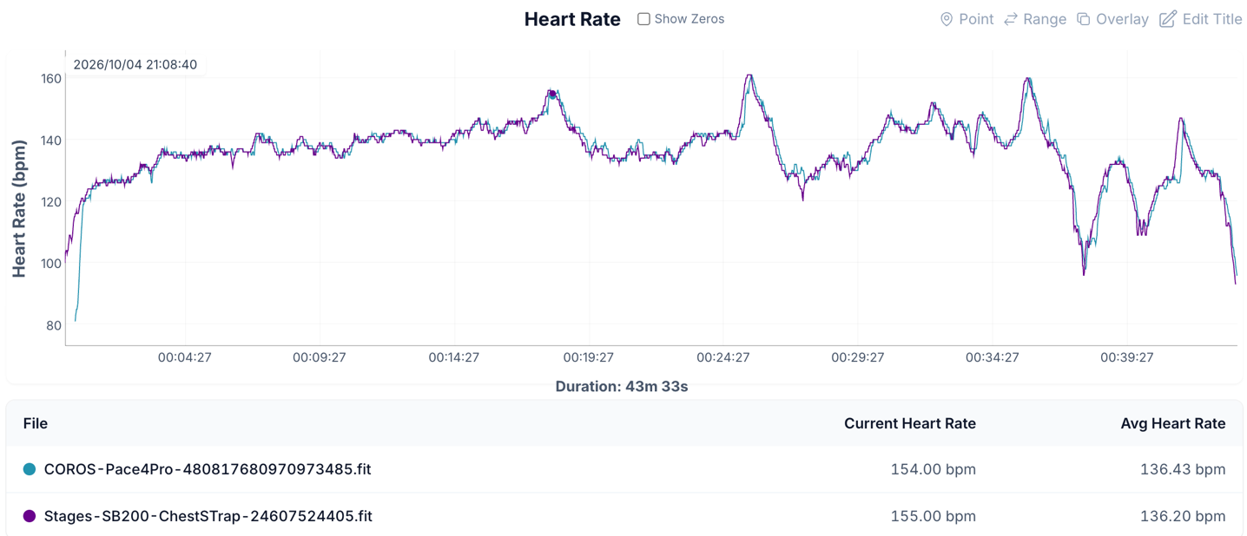Image resolution: width=1247 pixels, height=536 pixels.
Task: Click Edit Title text
Action: click(x=1212, y=19)
